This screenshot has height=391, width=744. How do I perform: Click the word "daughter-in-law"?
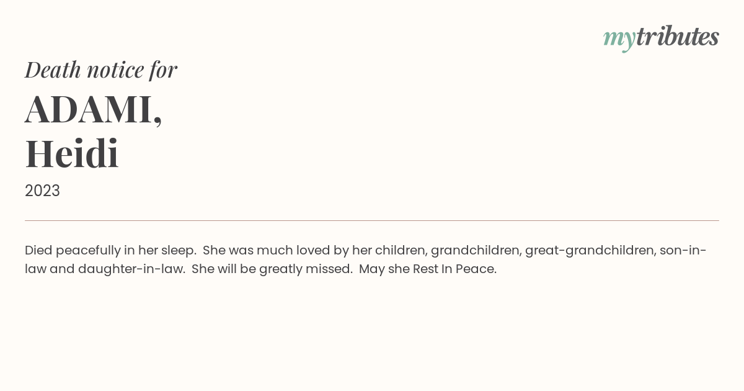(130, 269)
